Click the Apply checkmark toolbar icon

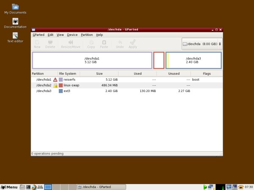click(x=133, y=44)
